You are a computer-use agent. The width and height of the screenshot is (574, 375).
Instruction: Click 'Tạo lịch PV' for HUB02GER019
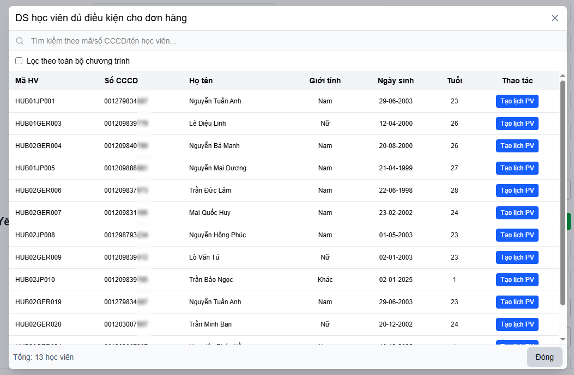tap(517, 302)
